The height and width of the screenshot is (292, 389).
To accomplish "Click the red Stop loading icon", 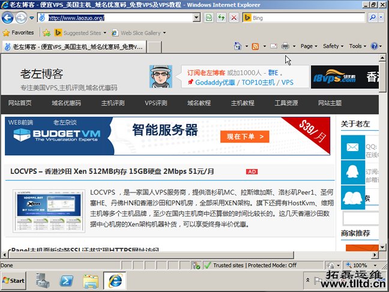I will 234,18.
